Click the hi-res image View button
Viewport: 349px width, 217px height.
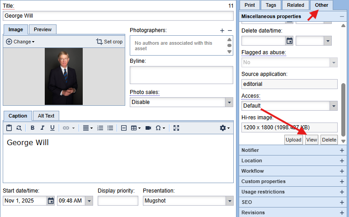pos(311,140)
